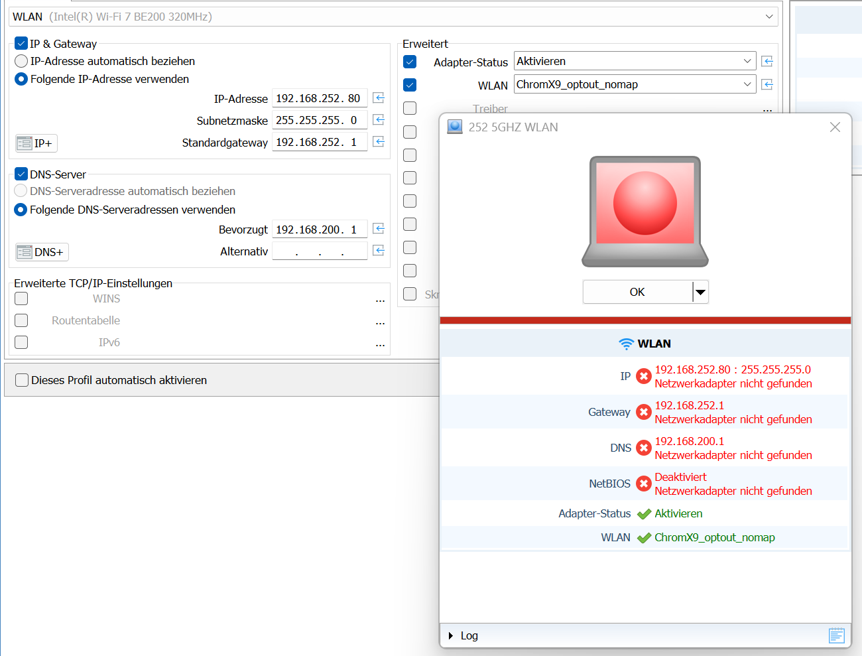Screen dimensions: 862x656
Task: Enable 'Dieses Profil automatisch aktivieren' checkbox
Action: point(22,380)
